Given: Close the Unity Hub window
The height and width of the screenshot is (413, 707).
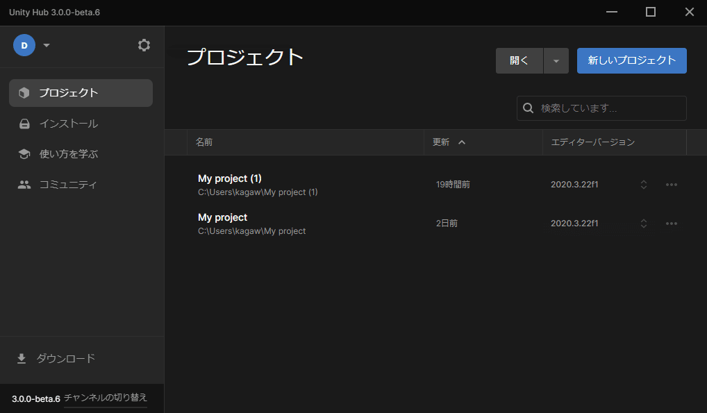Looking at the screenshot, I should pos(690,12).
